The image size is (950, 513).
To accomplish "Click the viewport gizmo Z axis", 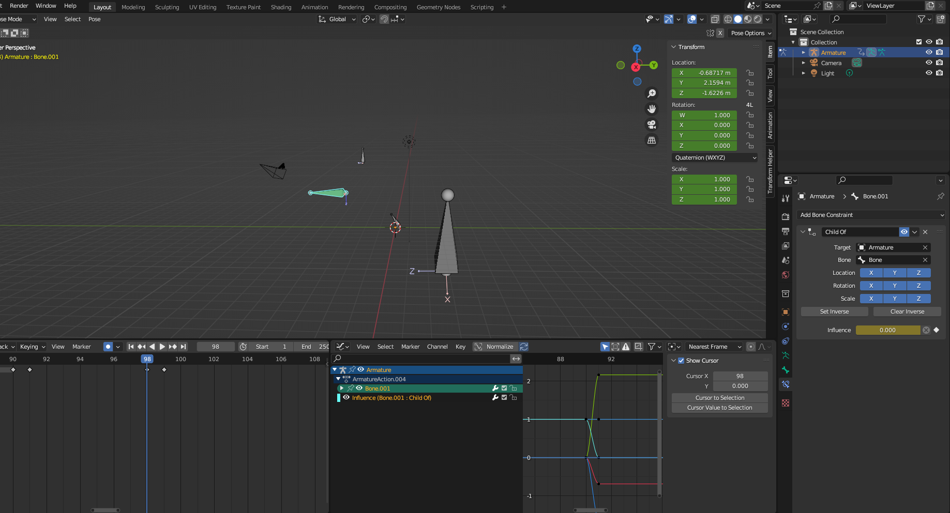I will 637,49.
